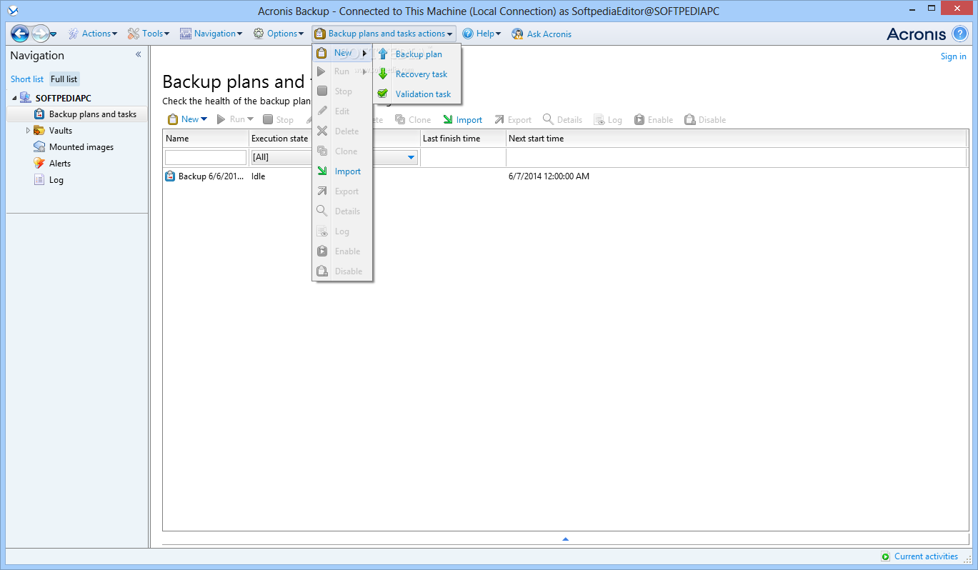
Task: Open Current activities in status bar
Action: coord(919,556)
